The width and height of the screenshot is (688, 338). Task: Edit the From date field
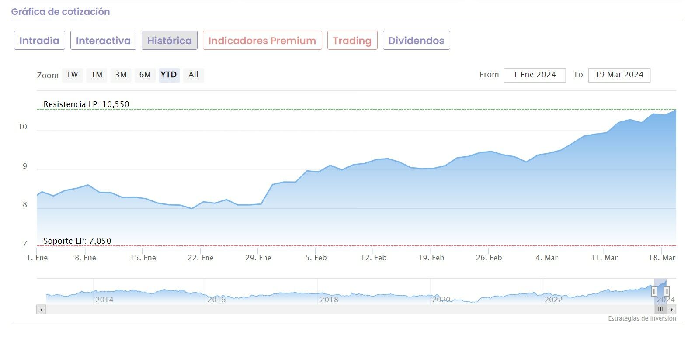pos(535,75)
